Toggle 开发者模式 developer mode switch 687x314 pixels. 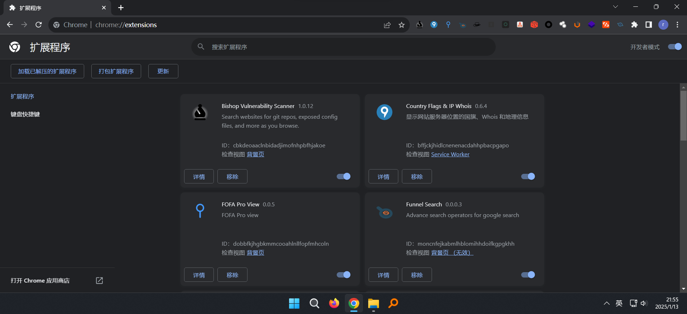coord(675,47)
